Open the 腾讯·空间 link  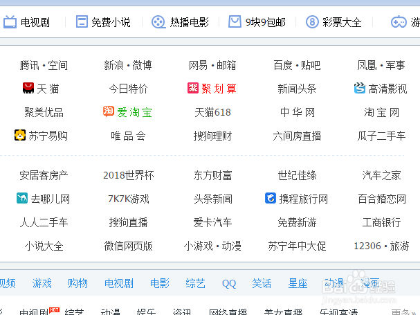[x=44, y=65]
